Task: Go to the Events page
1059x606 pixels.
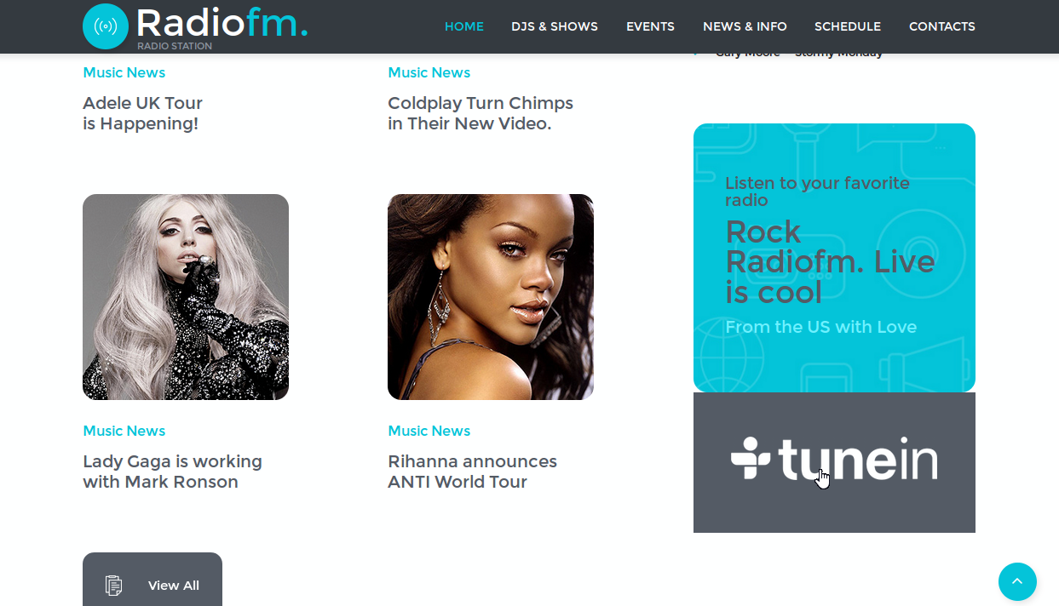Action: [x=650, y=26]
